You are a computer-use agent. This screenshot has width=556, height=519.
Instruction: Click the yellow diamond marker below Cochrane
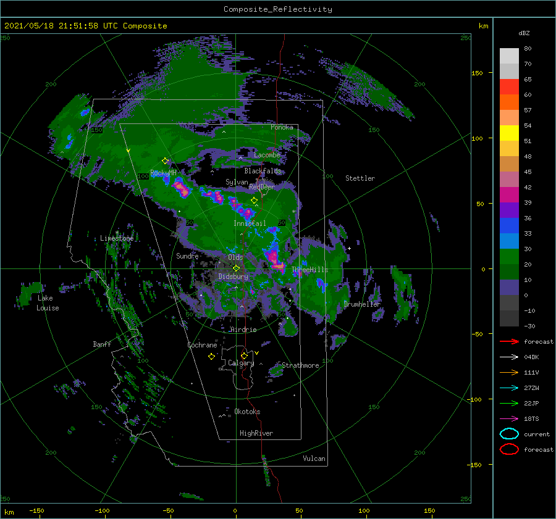click(211, 356)
